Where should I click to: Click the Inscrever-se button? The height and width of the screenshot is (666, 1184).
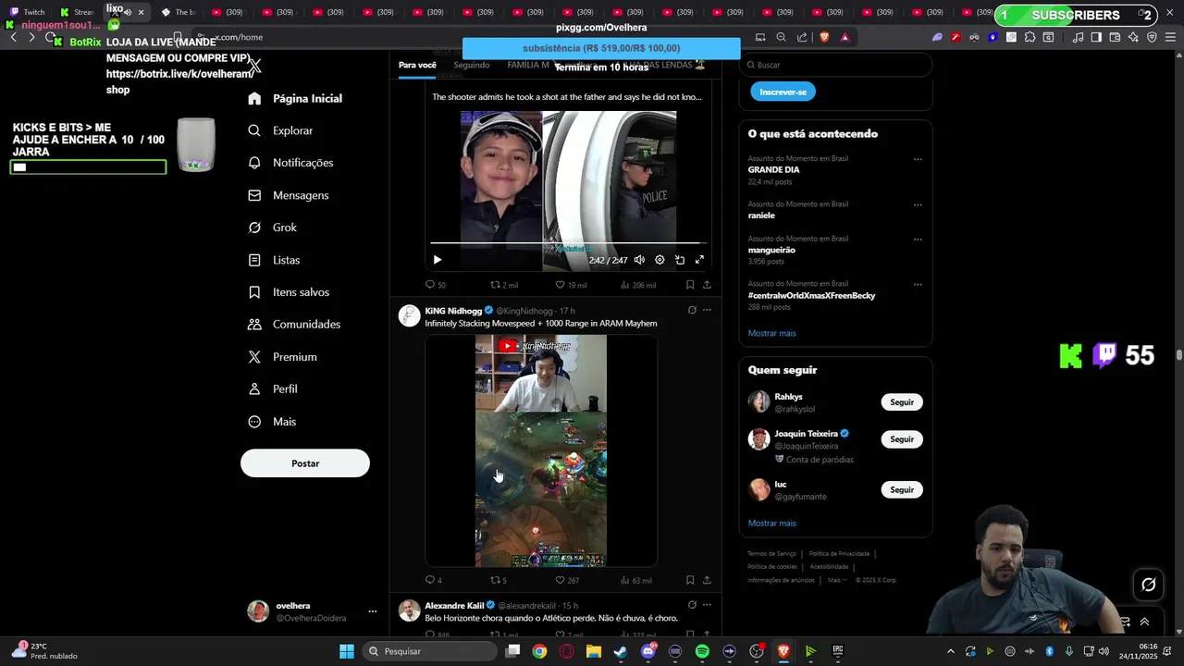tap(783, 92)
